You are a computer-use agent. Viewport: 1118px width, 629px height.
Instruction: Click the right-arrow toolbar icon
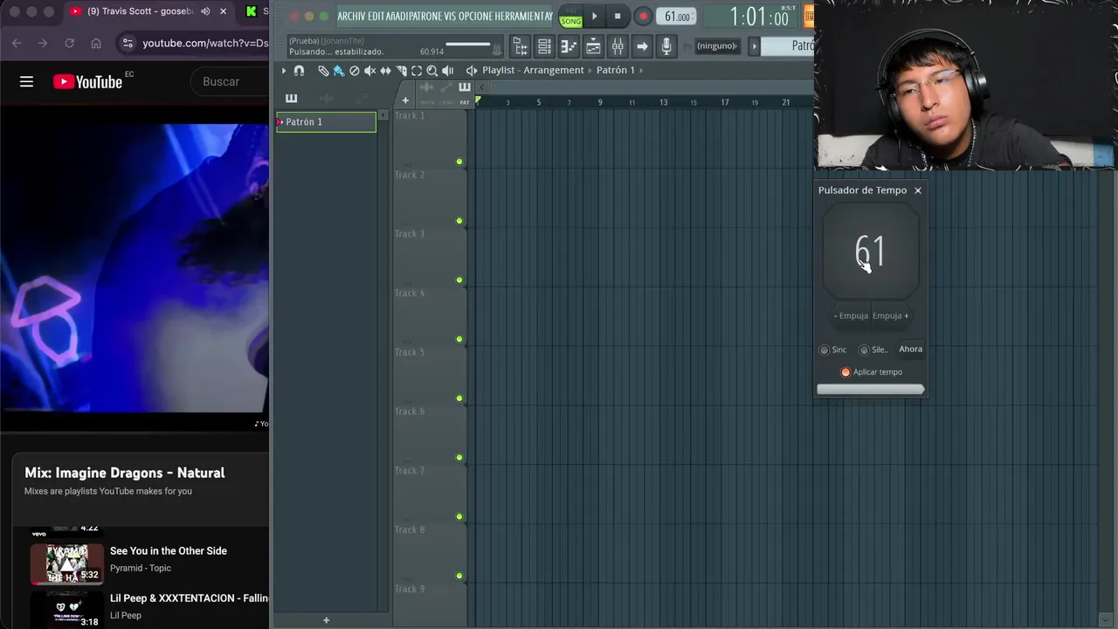[x=642, y=46]
